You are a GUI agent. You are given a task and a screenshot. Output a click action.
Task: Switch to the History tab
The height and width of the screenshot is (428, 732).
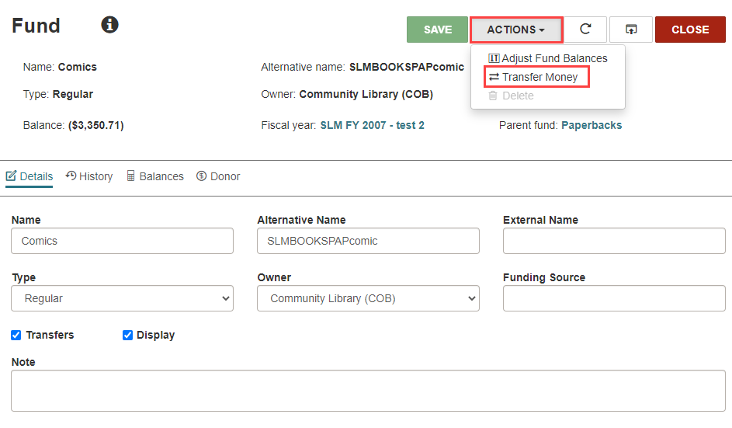pyautogui.click(x=89, y=176)
